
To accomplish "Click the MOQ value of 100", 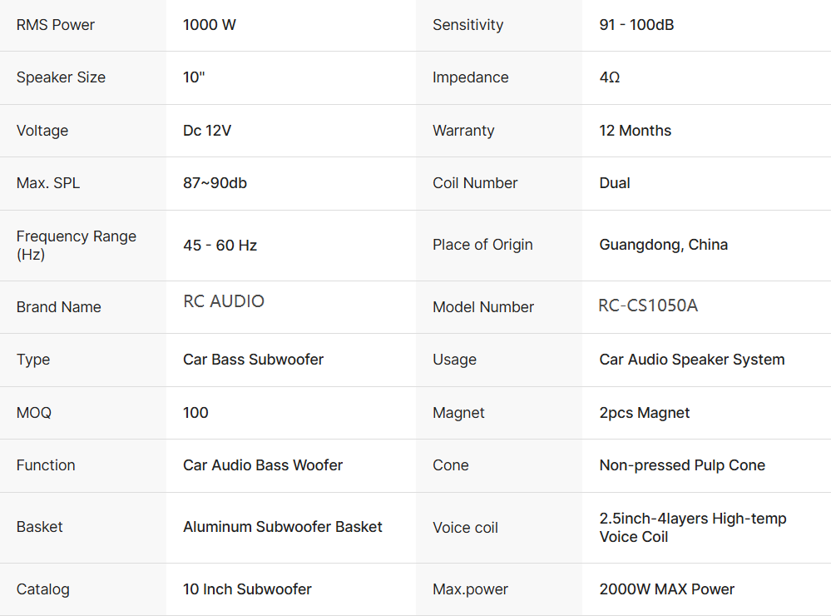I will pos(195,413).
